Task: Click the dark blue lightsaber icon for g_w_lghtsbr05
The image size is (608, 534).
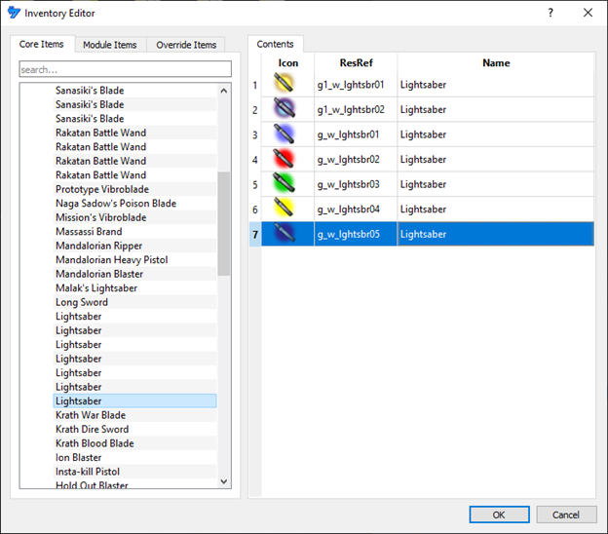Action: [x=285, y=233]
